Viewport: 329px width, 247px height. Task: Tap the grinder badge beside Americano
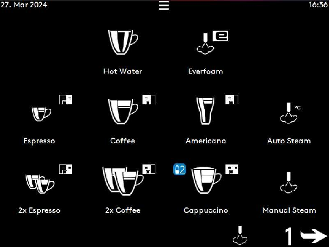[232, 99]
